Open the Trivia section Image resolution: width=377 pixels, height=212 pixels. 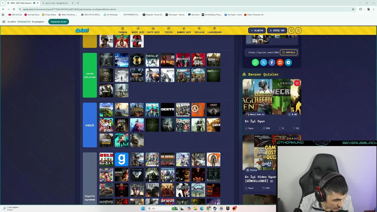168,30
